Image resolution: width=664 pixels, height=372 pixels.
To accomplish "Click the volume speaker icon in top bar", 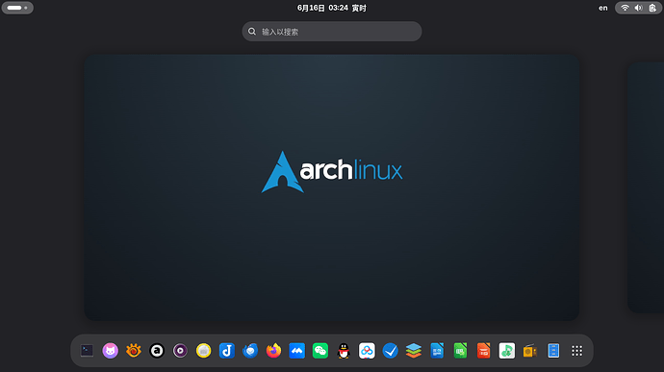I will [x=639, y=8].
